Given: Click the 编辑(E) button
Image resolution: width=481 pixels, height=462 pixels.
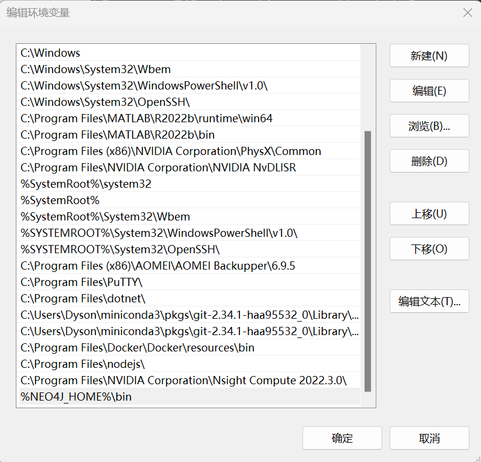Looking at the screenshot, I should (429, 91).
